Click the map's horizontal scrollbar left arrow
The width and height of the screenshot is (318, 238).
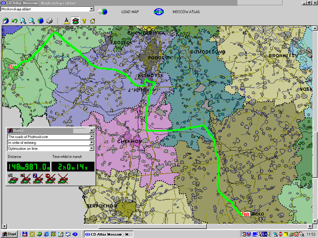click(4, 226)
